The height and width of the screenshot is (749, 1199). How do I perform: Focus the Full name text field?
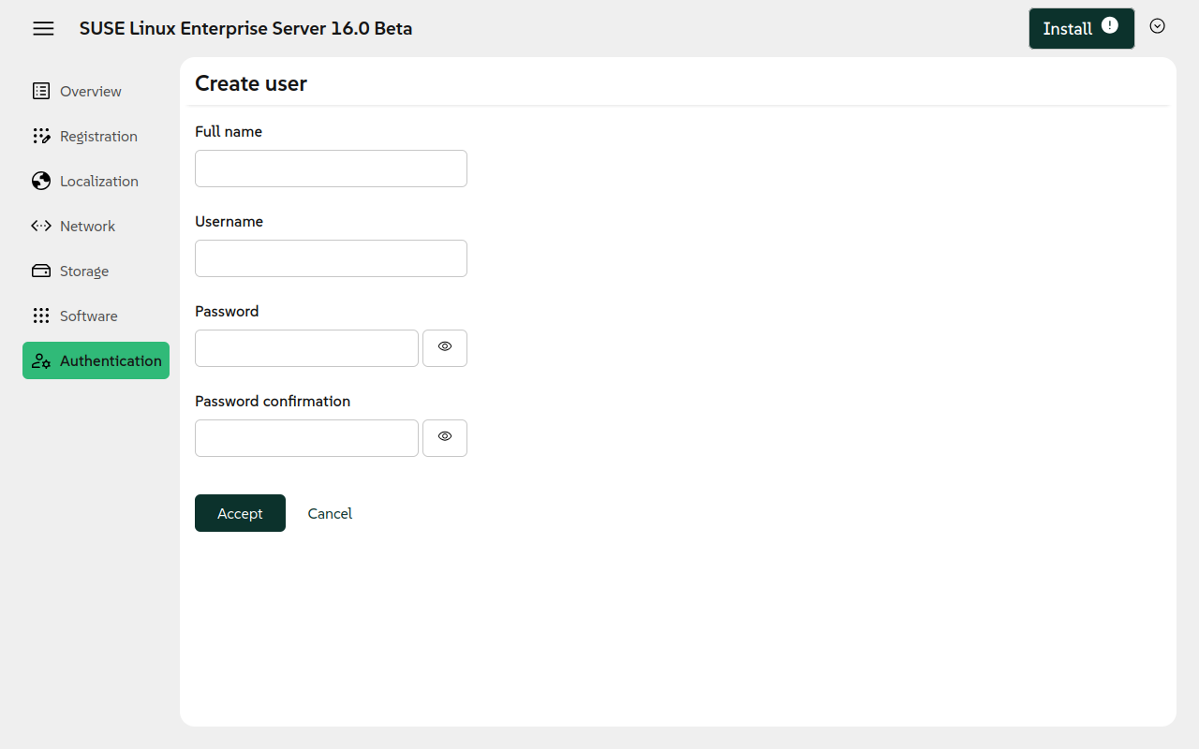point(331,169)
